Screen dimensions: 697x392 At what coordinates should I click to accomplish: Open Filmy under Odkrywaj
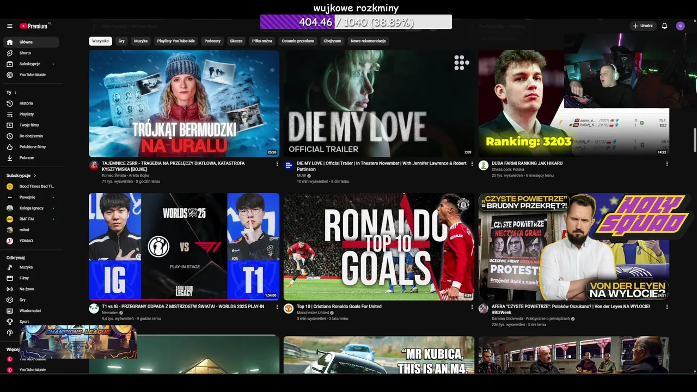click(x=30, y=278)
